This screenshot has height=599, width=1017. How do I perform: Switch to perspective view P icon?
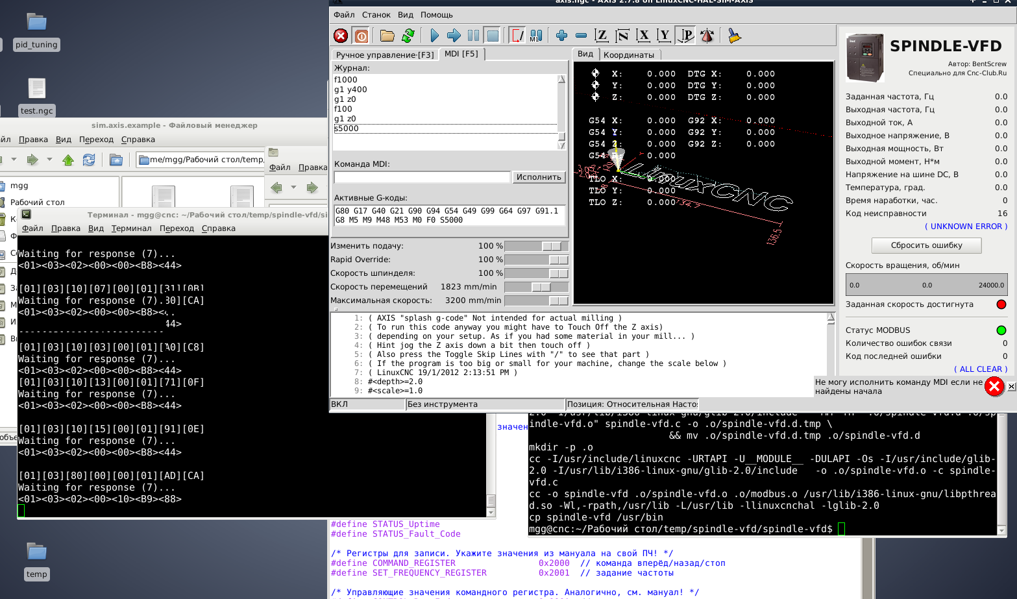click(685, 36)
